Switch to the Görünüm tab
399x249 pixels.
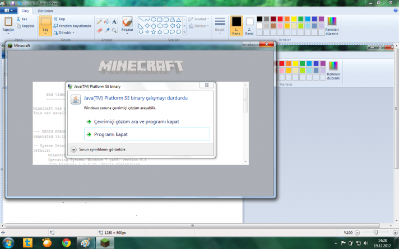click(x=45, y=11)
